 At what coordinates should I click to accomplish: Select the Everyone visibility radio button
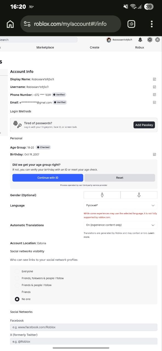pos(17,271)
